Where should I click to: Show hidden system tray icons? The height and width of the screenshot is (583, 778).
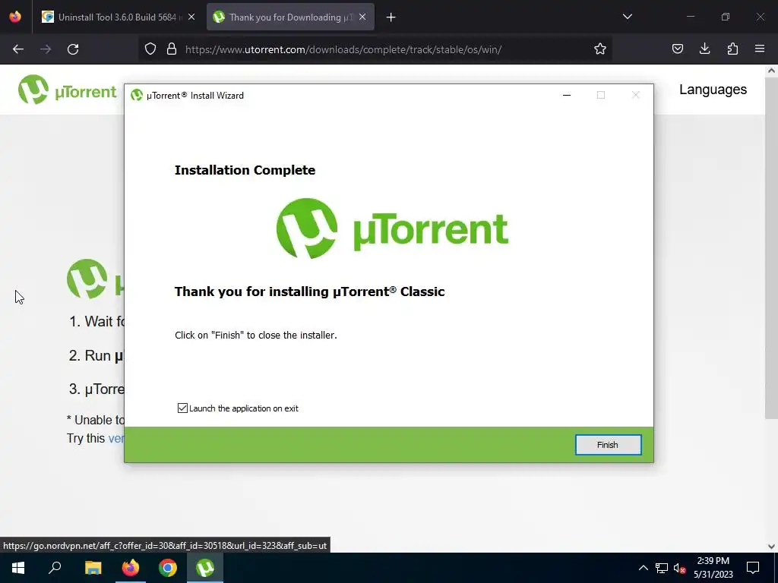point(643,568)
